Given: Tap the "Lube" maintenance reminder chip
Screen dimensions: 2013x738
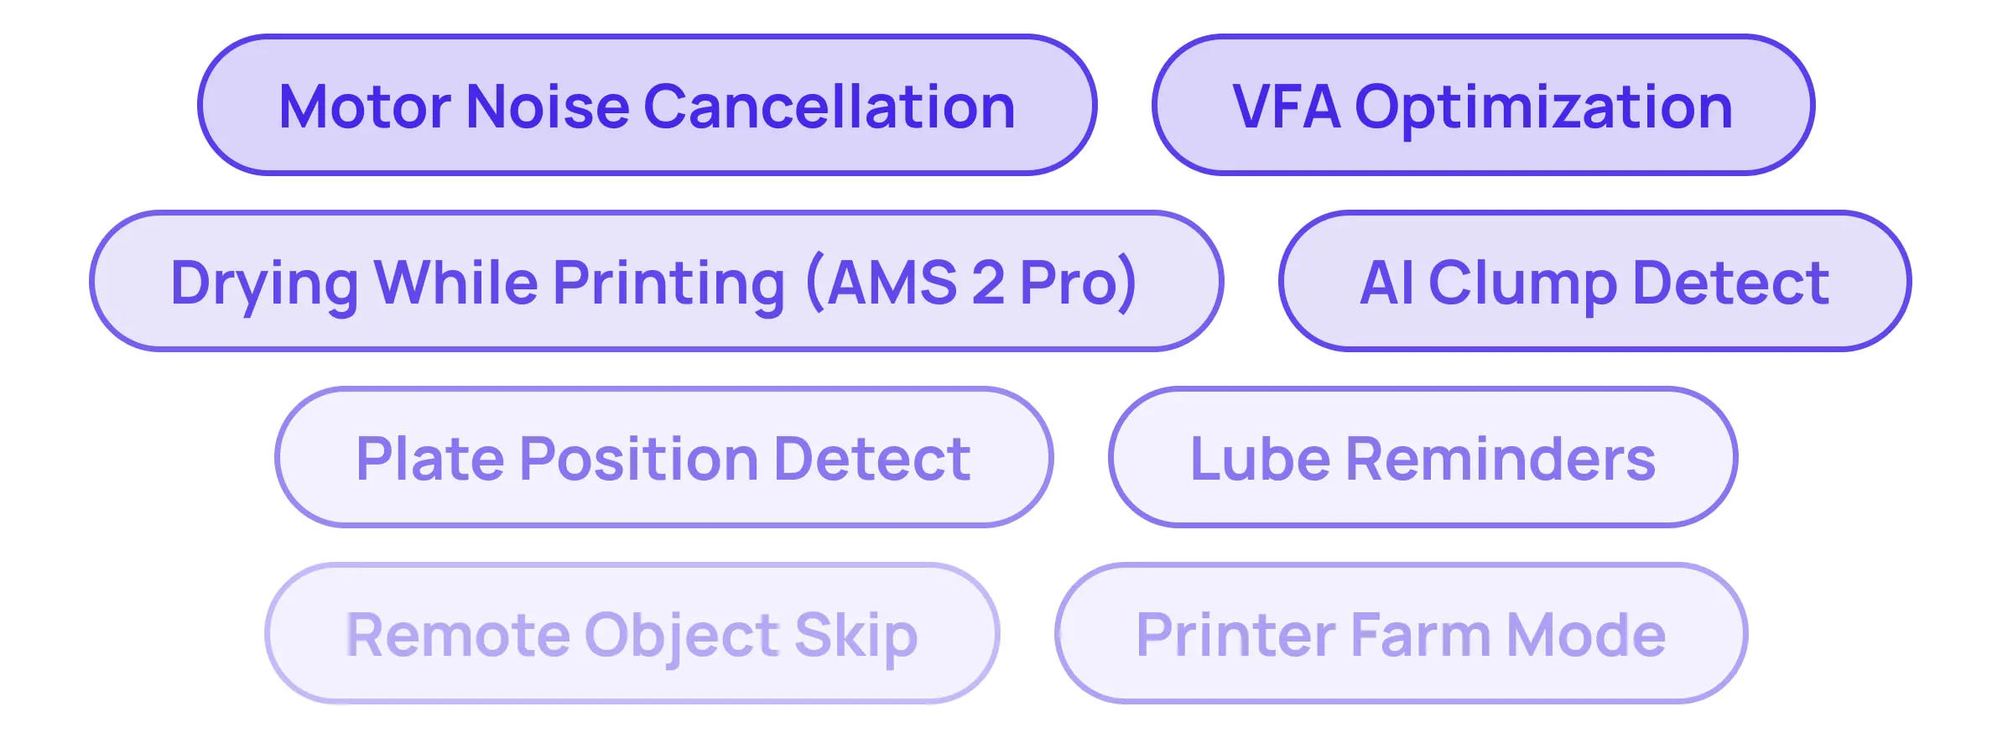Looking at the screenshot, I should click(1260, 460).
